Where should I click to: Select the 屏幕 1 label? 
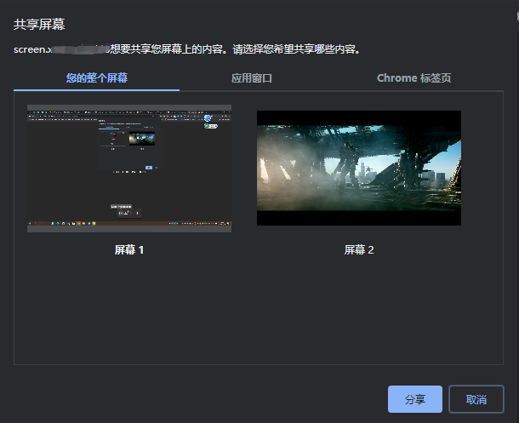(129, 250)
